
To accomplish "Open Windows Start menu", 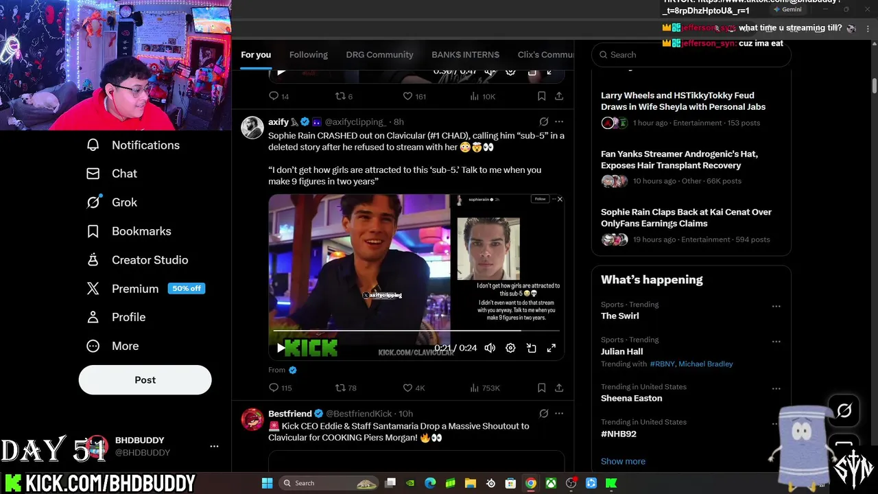I will point(267,483).
